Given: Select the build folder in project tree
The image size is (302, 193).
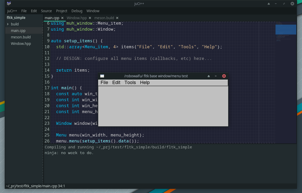Looking at the screenshot, I should pyautogui.click(x=15, y=24).
